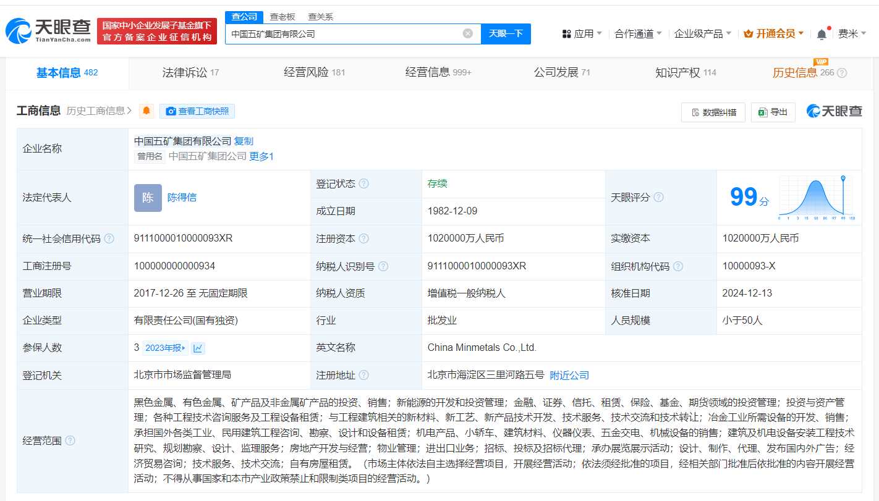The image size is (879, 501).
Task: Switch to the 法律诉讼 tab
Action: 190,73
